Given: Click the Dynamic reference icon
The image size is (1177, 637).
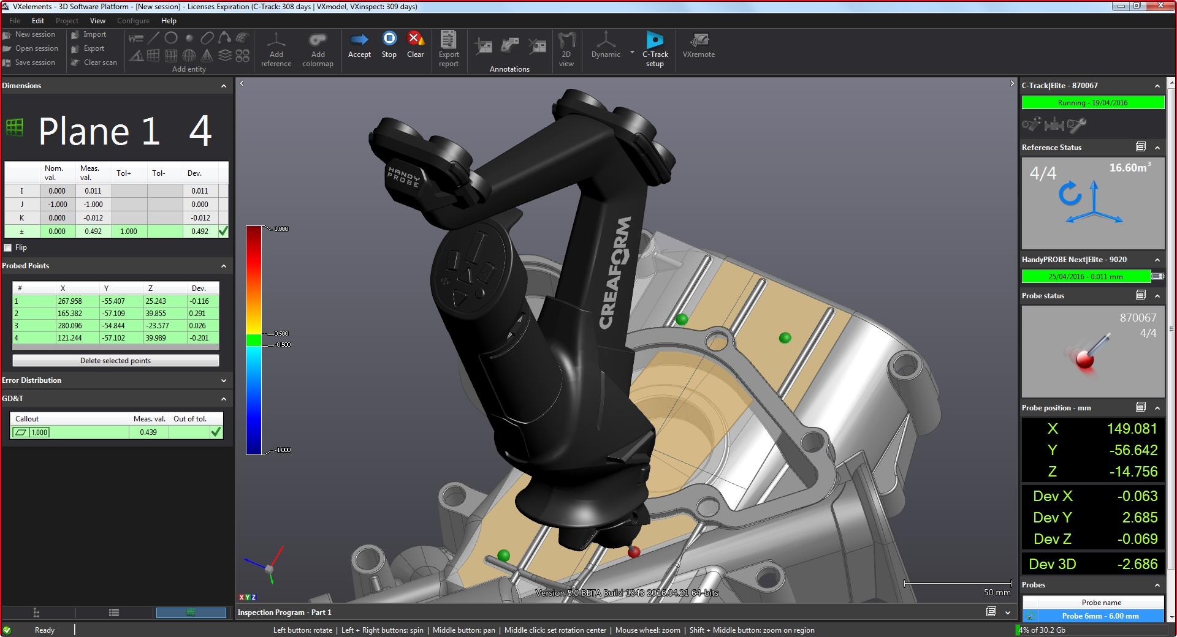Looking at the screenshot, I should [606, 40].
